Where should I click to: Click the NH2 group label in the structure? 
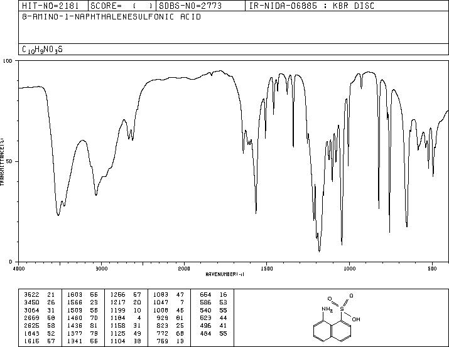coord(327,309)
